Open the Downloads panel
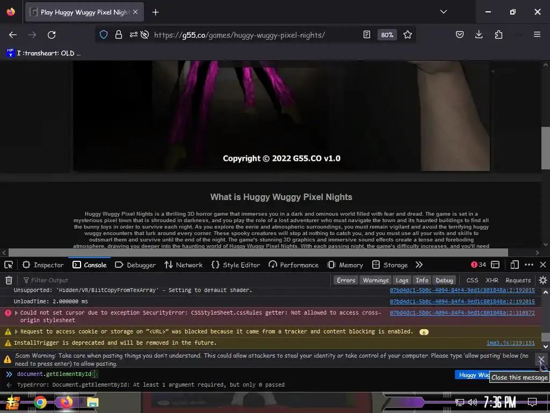Viewport: 550px width, 413px height. tap(479, 34)
